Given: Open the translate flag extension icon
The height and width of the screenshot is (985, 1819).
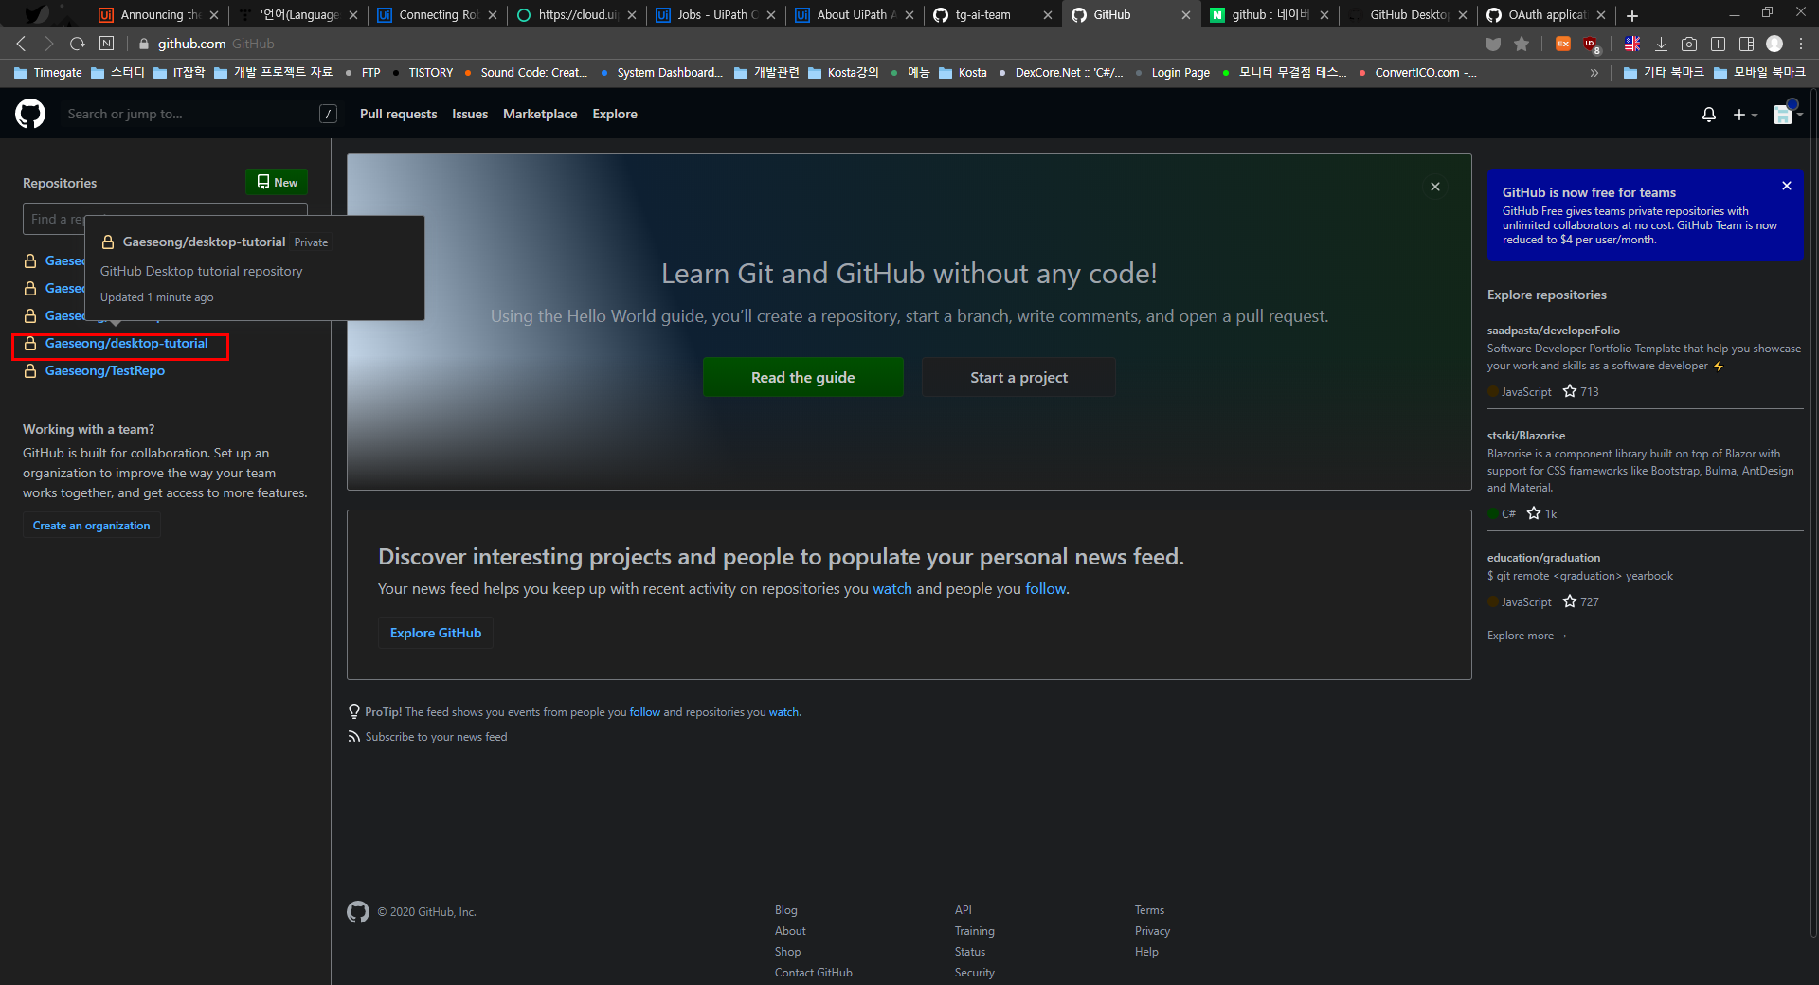Looking at the screenshot, I should [1632, 44].
